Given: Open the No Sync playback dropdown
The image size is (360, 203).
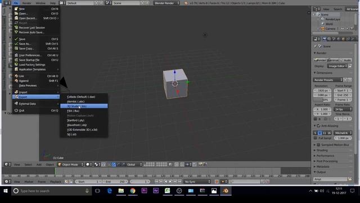Looking at the screenshot, I should [x=197, y=182].
